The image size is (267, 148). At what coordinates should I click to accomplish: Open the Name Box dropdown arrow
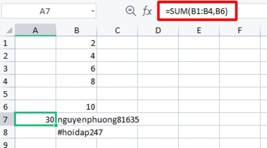pos(93,11)
